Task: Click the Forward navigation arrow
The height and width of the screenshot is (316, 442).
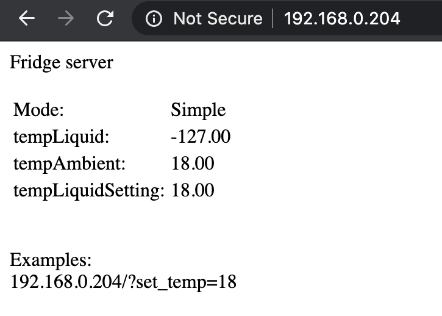Action: pos(65,19)
